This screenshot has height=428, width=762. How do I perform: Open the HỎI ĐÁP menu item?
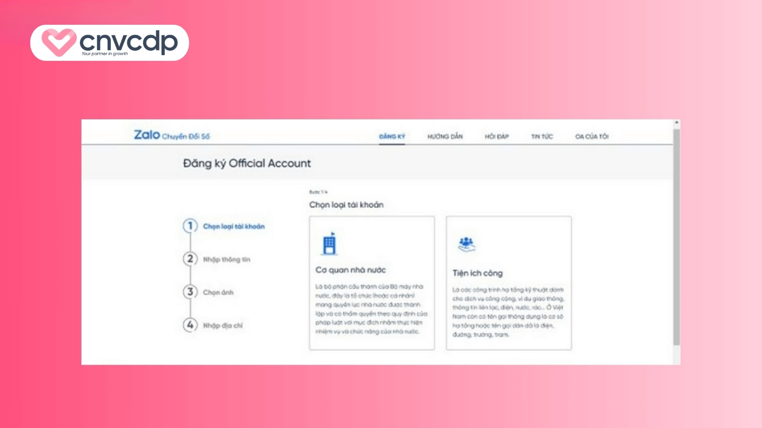[497, 136]
